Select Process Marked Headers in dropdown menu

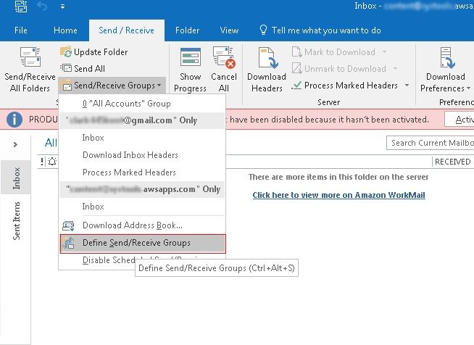pyautogui.click(x=142, y=172)
